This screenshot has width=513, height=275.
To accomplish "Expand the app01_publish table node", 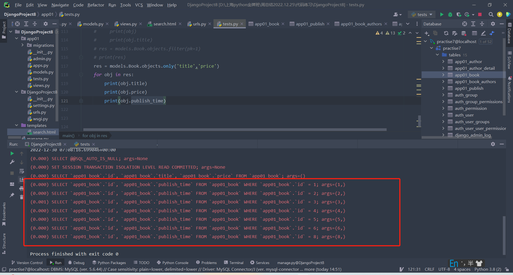I will 443,88.
